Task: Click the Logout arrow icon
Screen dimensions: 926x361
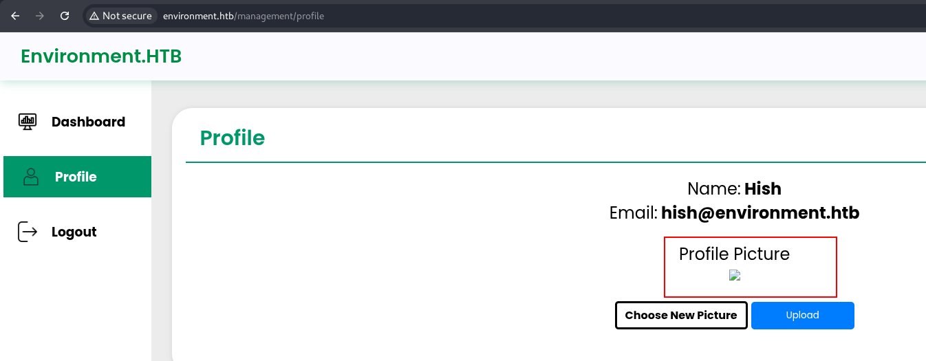Action: (x=27, y=232)
